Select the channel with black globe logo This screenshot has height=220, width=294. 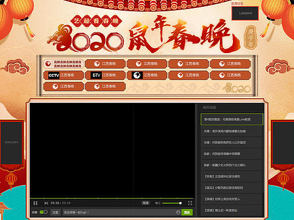coord(147,75)
